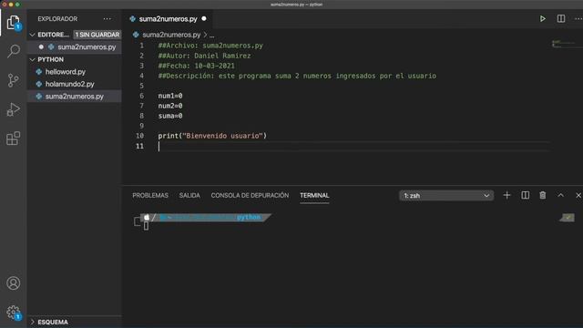Viewport: 583px width, 328px height.
Task: Select the suma2numeros.py editor tab
Action: pos(168,18)
